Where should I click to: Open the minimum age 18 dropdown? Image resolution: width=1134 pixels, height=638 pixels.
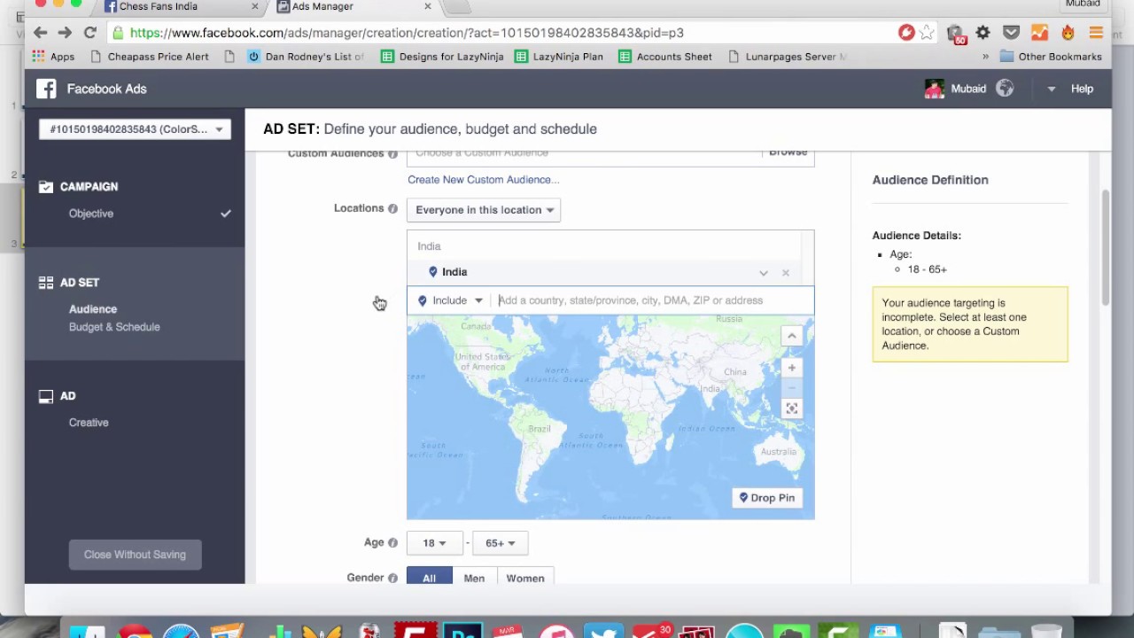(x=434, y=543)
